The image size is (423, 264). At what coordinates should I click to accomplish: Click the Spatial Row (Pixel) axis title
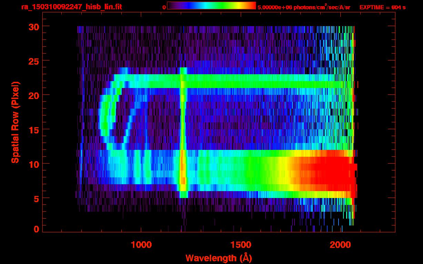click(15, 122)
